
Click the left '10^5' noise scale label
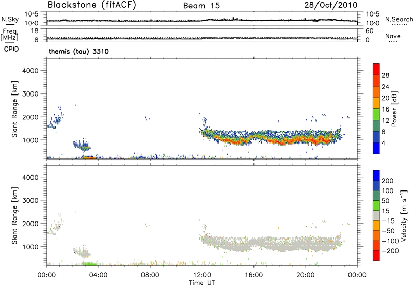[31, 14]
